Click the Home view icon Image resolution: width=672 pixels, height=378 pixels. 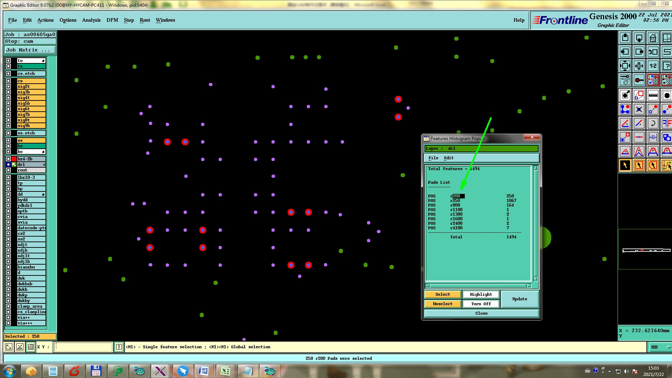pyautogui.click(x=653, y=38)
